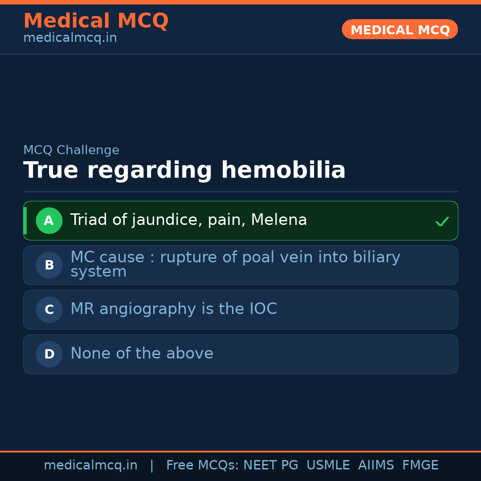Screen dimensions: 481x481
Task: Select answer 'None of the above'
Action: pyautogui.click(x=142, y=354)
